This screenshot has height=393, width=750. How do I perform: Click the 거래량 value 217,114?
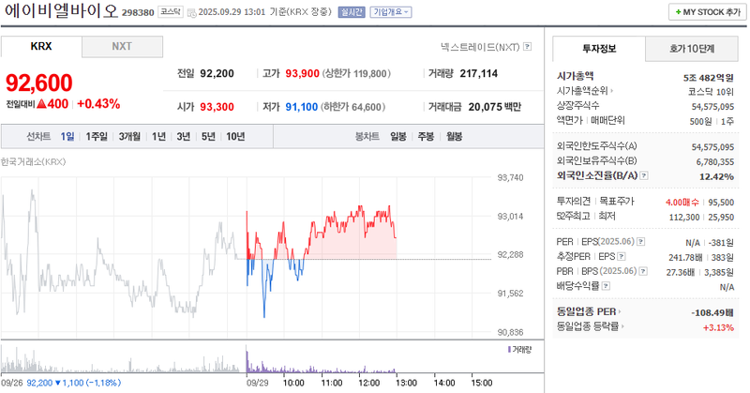click(x=479, y=74)
